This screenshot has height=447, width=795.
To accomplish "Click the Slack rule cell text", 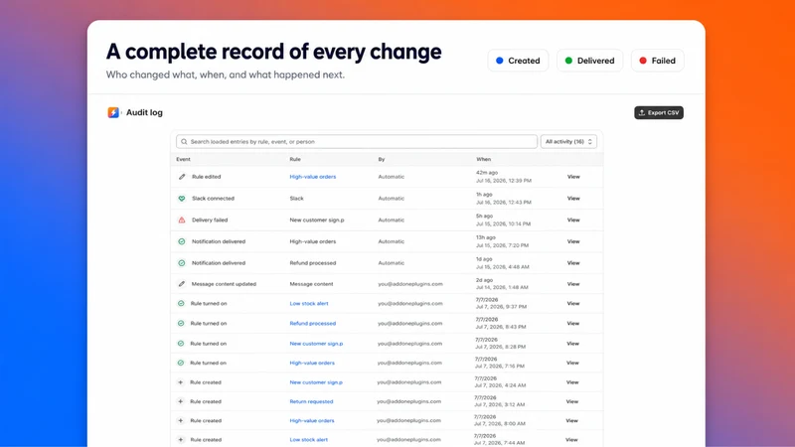I will [x=296, y=199].
